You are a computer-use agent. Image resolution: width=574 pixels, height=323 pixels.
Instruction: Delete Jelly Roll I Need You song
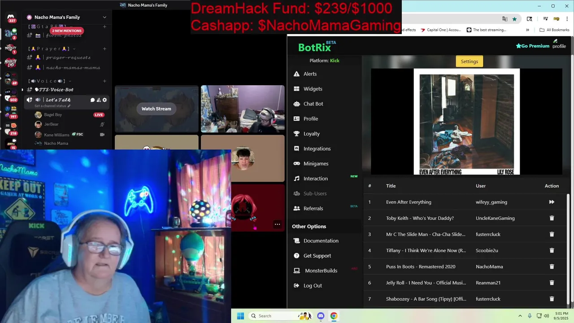pyautogui.click(x=552, y=283)
